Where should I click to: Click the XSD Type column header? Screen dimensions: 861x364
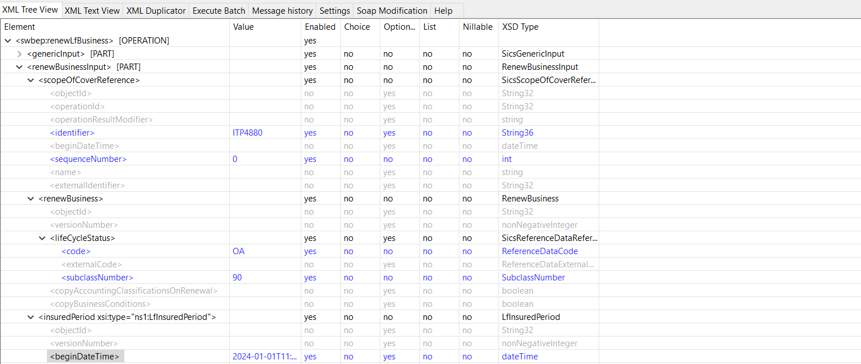pyautogui.click(x=520, y=27)
